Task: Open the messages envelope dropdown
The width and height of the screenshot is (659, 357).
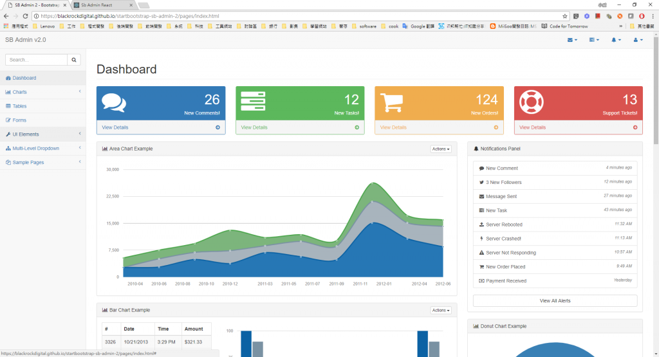Action: pyautogui.click(x=572, y=40)
